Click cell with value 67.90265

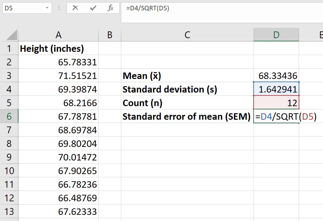pos(58,171)
